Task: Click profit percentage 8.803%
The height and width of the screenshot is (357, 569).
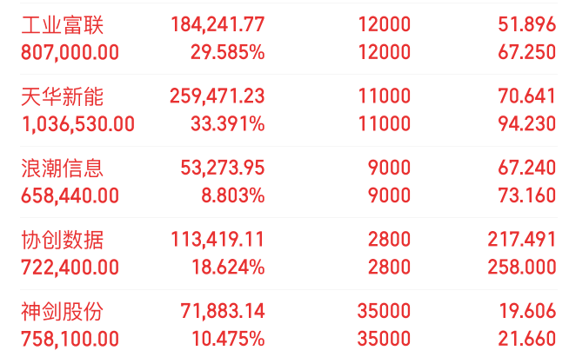Action: coord(233,195)
